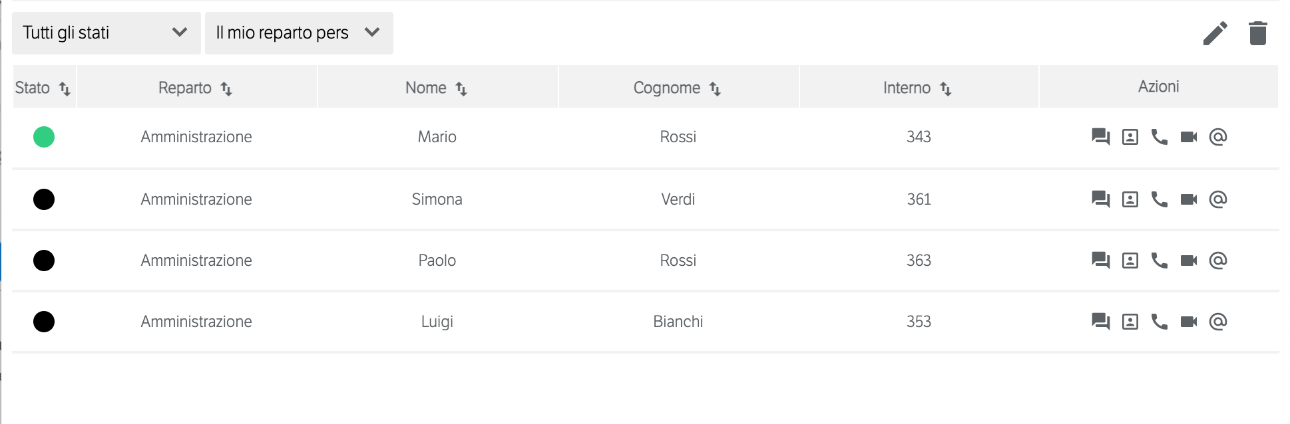
Task: Expand the 'Il mio reparto pers' dropdown
Action: tap(299, 33)
